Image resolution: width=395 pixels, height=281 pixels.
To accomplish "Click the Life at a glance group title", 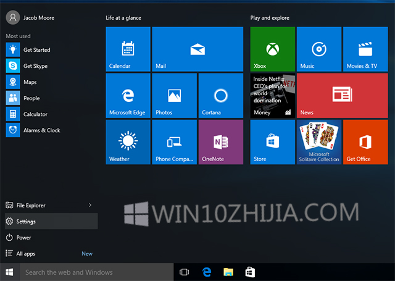I will click(x=123, y=18).
